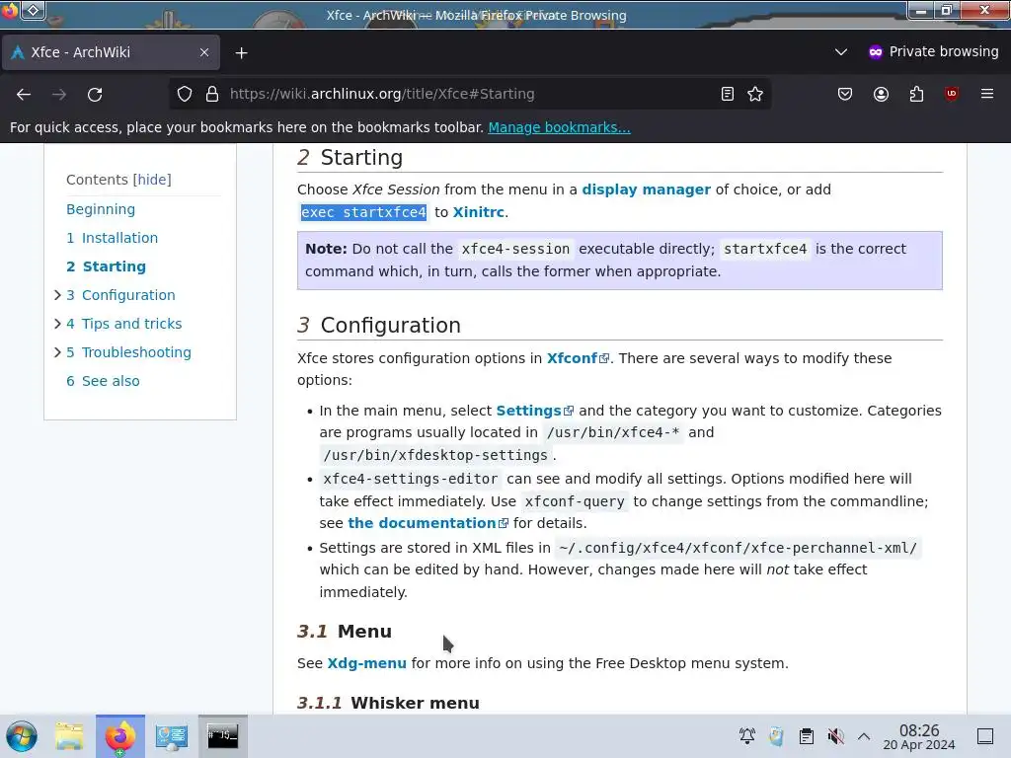Open the Manage bookmarks link
The height and width of the screenshot is (758, 1011).
pyautogui.click(x=559, y=127)
